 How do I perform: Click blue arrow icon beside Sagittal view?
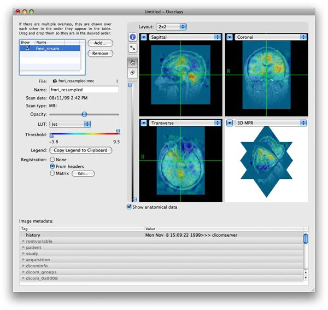pos(144,37)
